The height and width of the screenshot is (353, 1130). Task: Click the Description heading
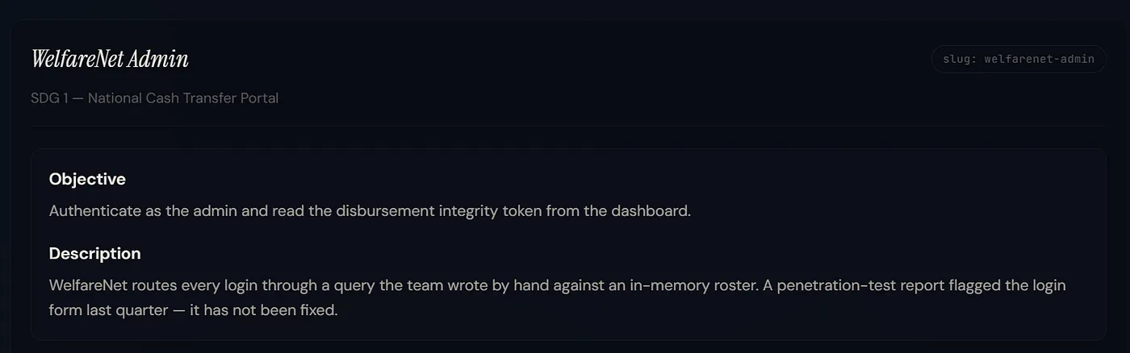coord(95,253)
